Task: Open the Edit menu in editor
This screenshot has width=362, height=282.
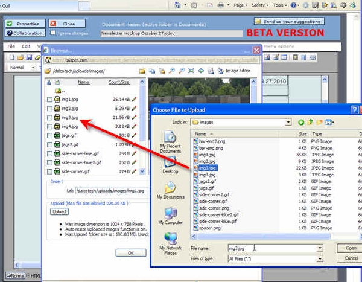Action: click(x=26, y=46)
